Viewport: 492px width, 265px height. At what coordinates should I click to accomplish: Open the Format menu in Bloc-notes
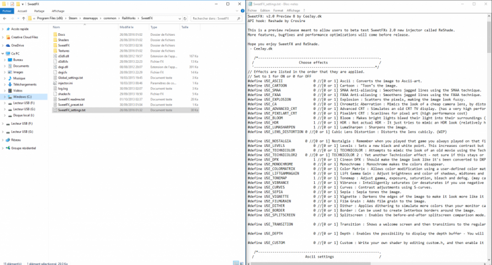[x=278, y=10]
